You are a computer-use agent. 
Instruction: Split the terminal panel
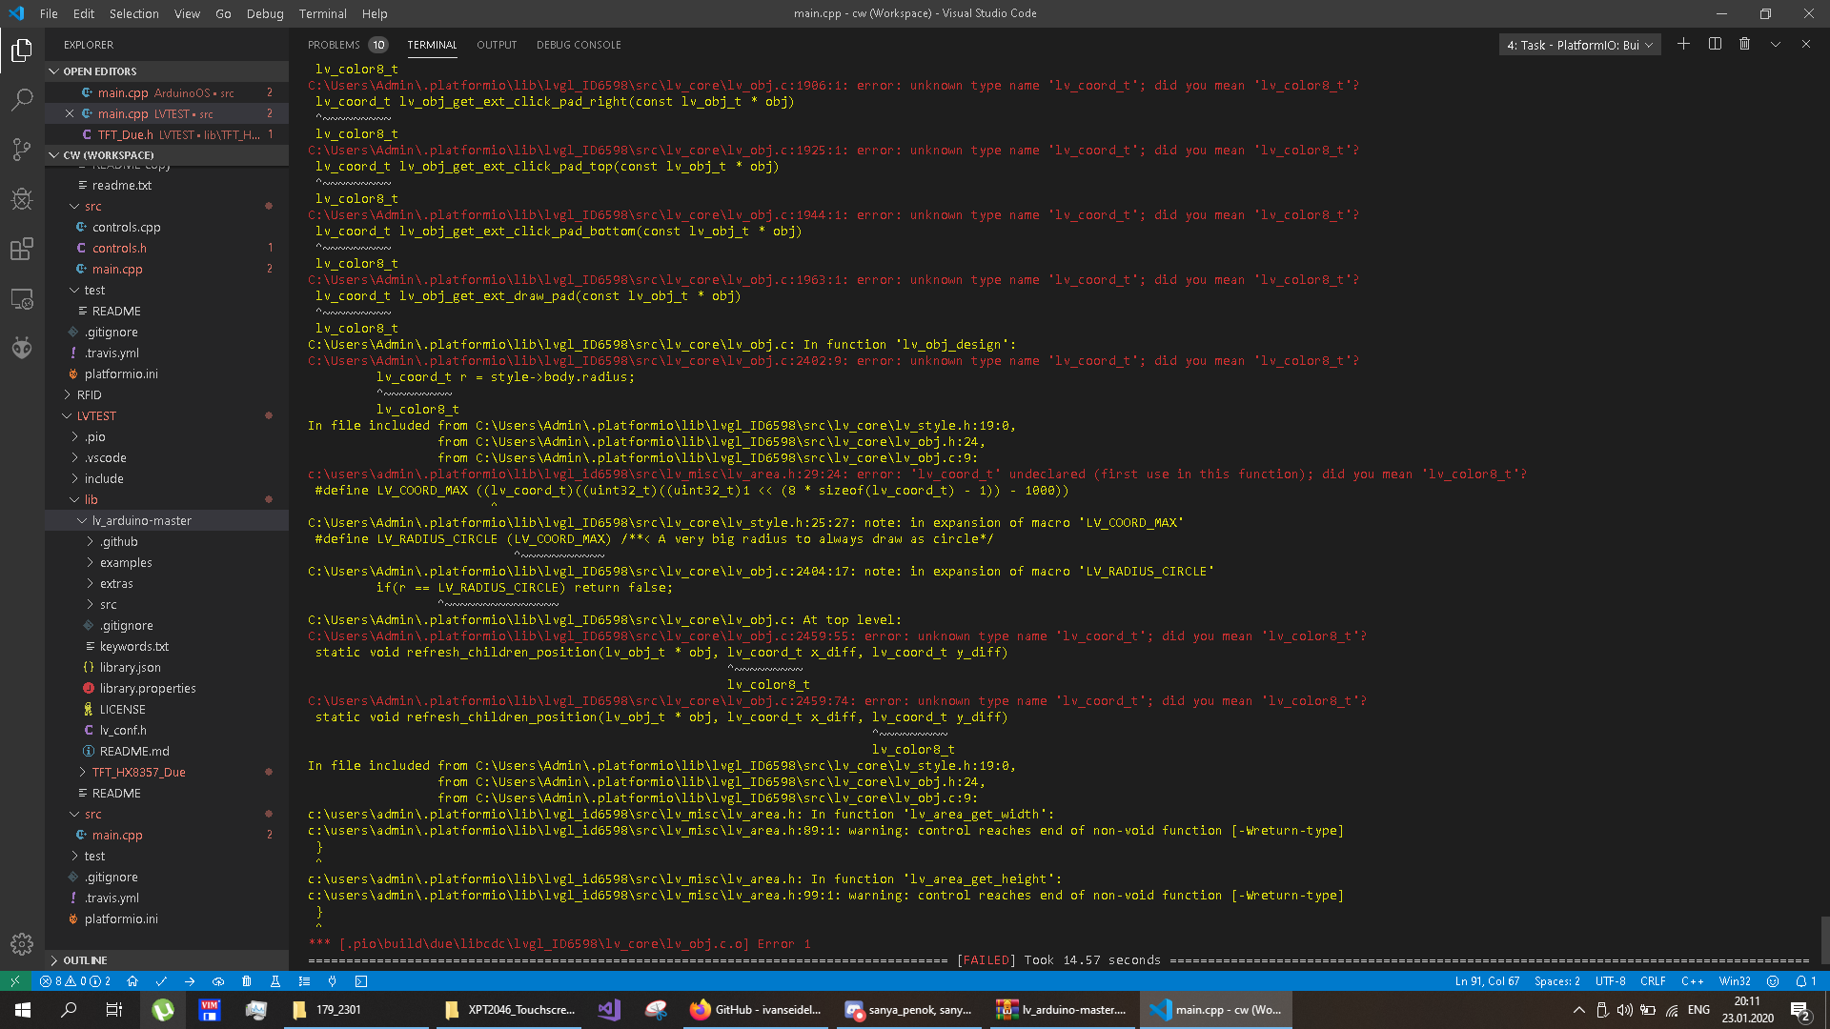click(1715, 44)
